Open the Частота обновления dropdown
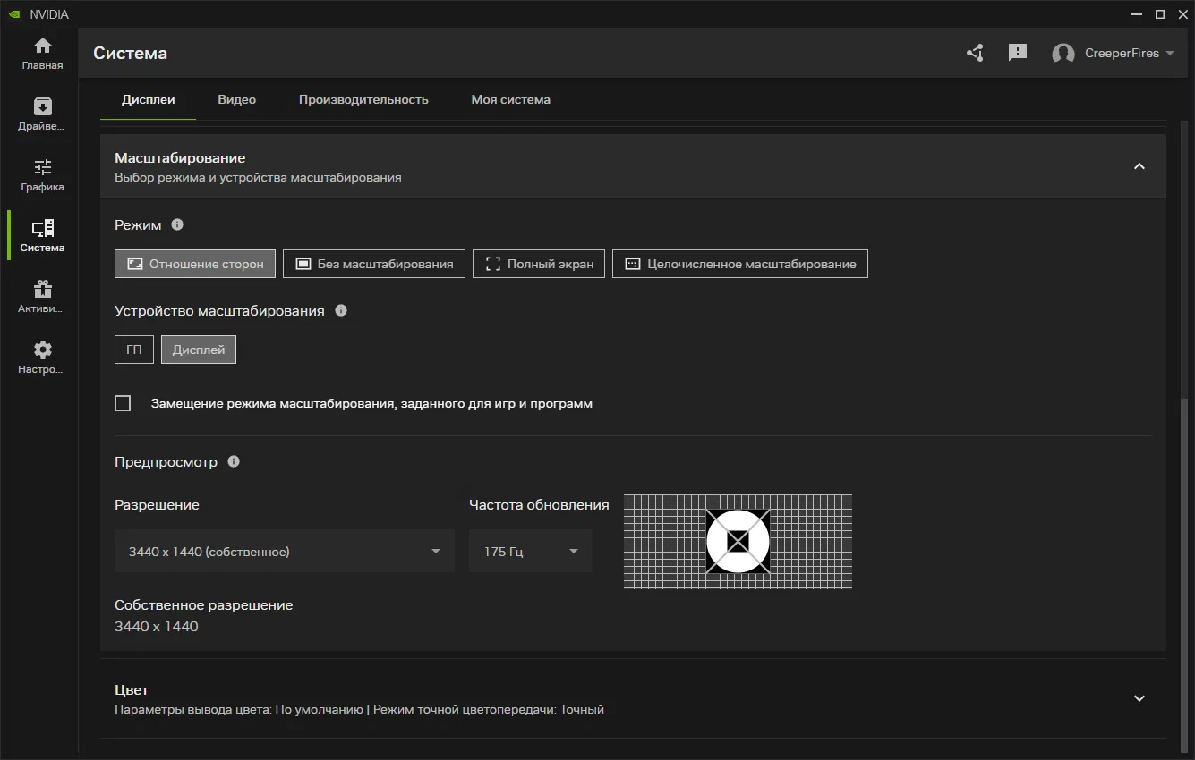Viewport: 1195px width, 760px height. click(x=531, y=551)
